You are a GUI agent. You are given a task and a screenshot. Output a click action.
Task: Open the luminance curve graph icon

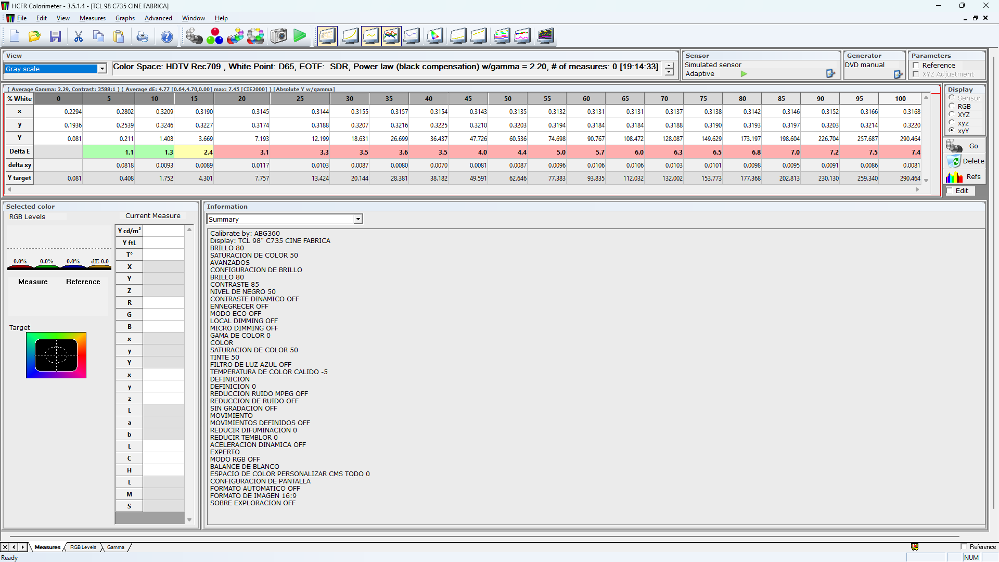[x=350, y=36]
